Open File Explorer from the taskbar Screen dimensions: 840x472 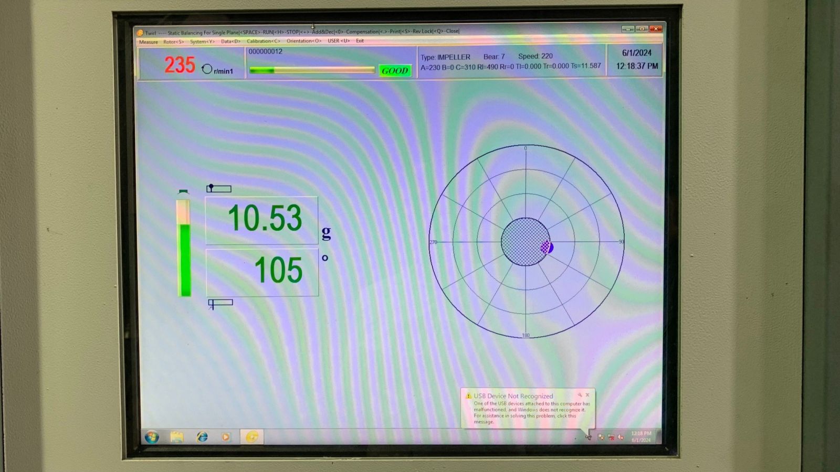point(177,437)
